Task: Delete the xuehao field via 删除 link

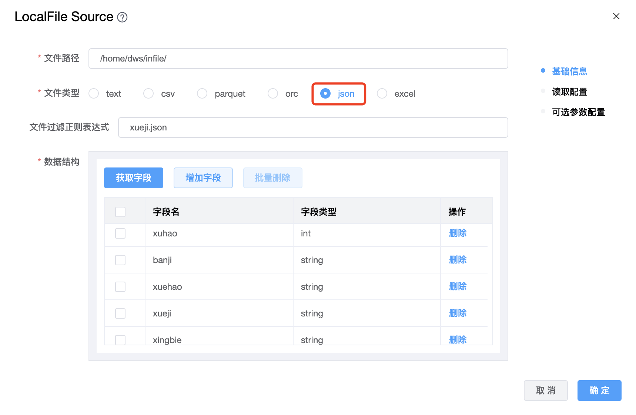Action: point(458,286)
